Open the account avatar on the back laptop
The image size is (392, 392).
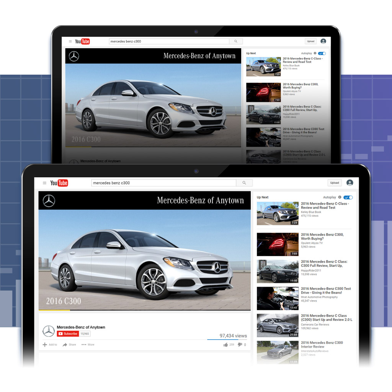click(323, 41)
